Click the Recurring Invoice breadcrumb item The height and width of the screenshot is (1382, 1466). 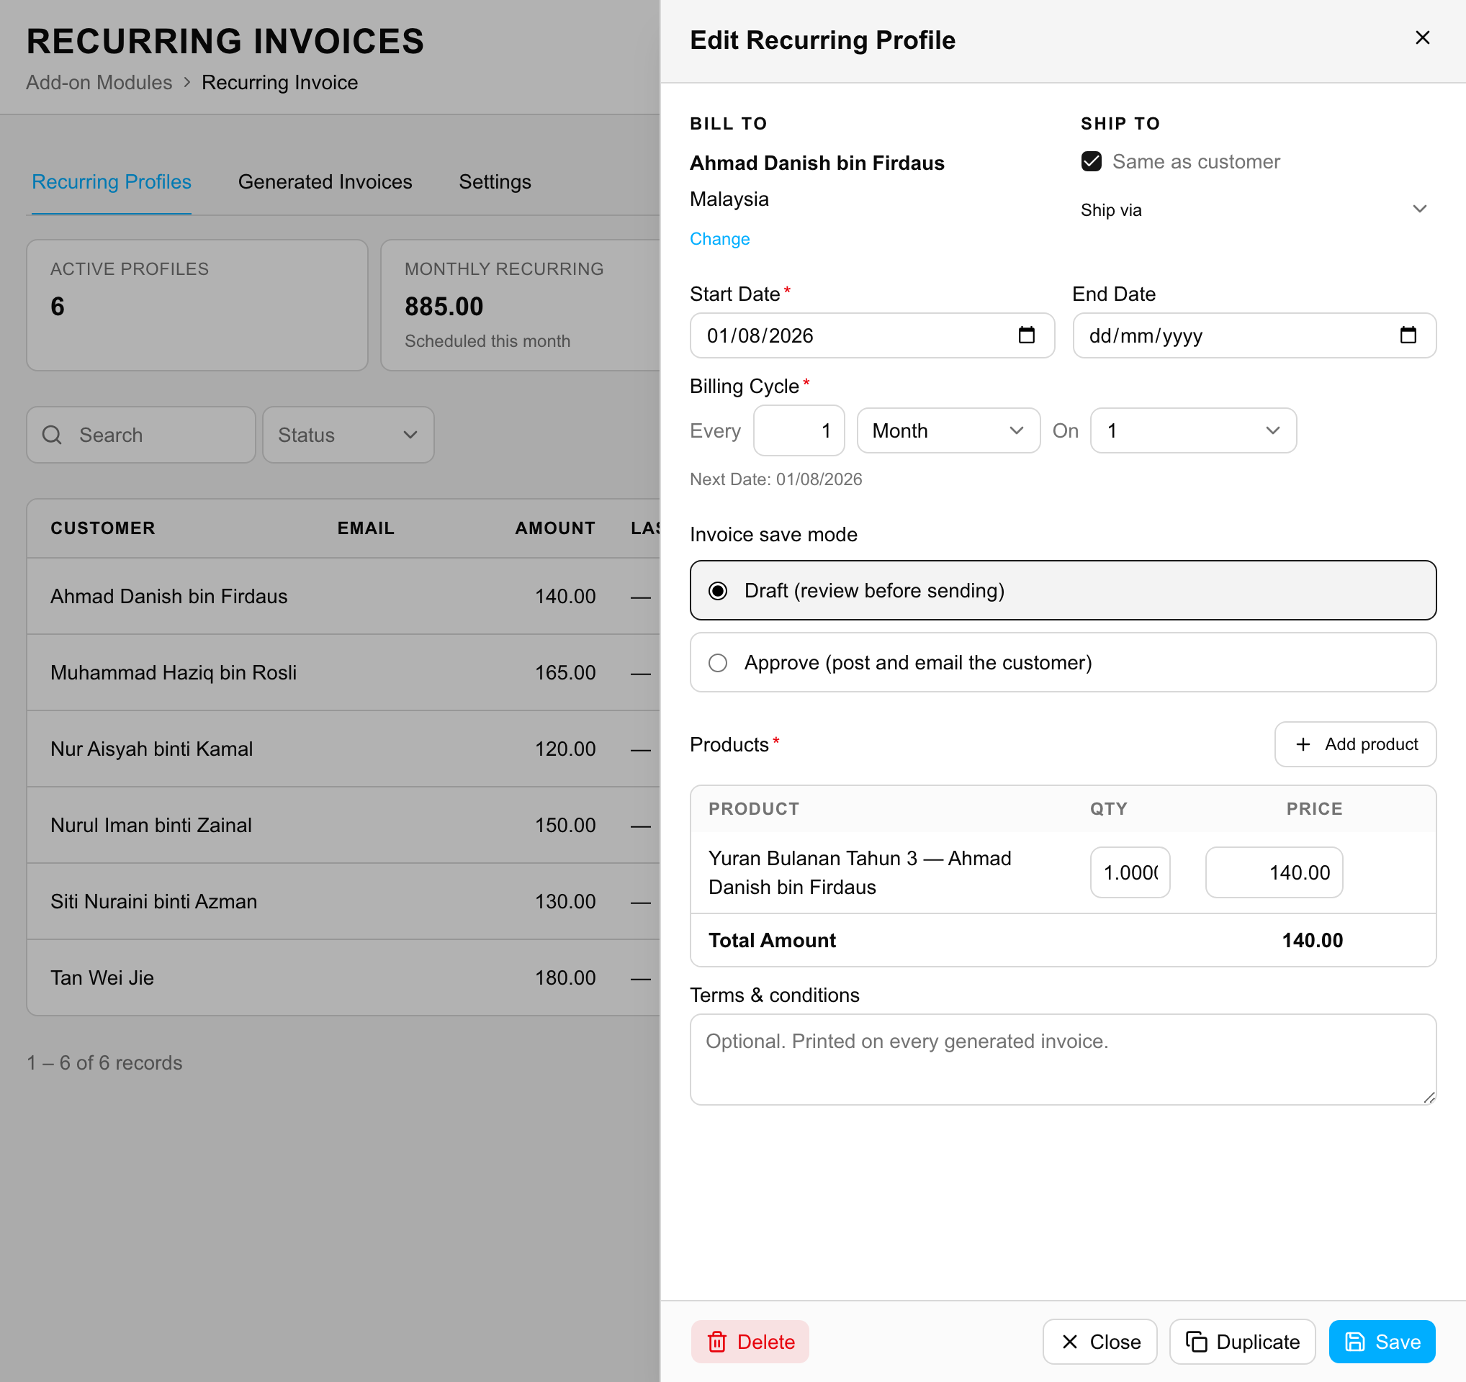click(279, 82)
